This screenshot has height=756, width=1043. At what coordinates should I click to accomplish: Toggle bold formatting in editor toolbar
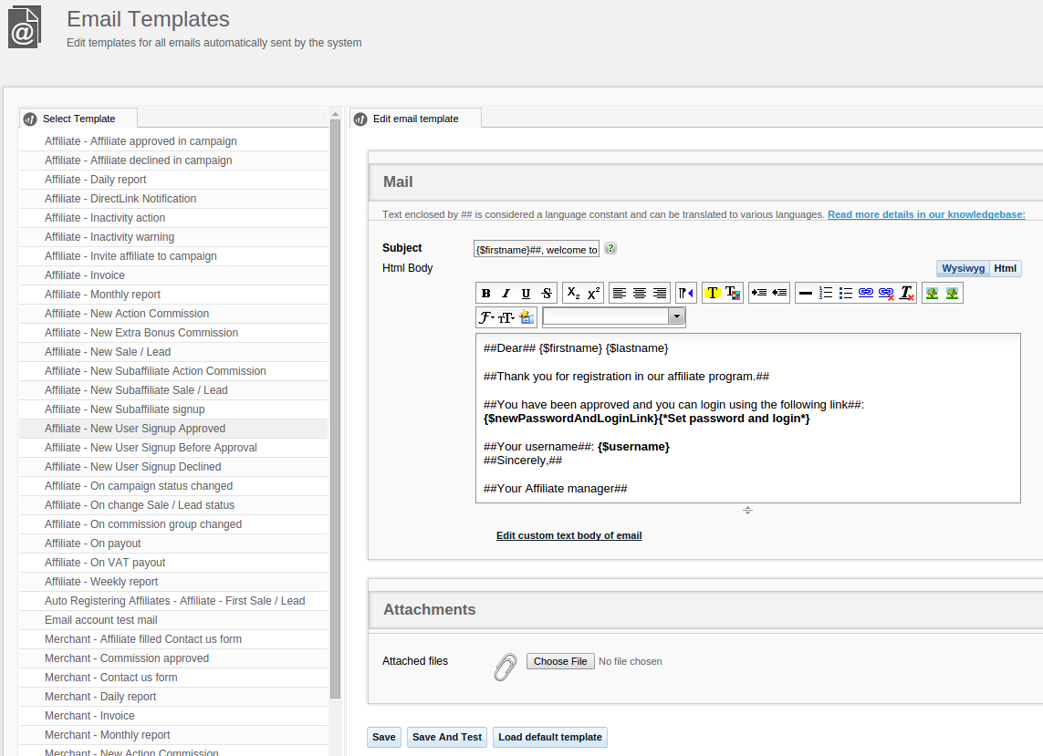point(486,294)
